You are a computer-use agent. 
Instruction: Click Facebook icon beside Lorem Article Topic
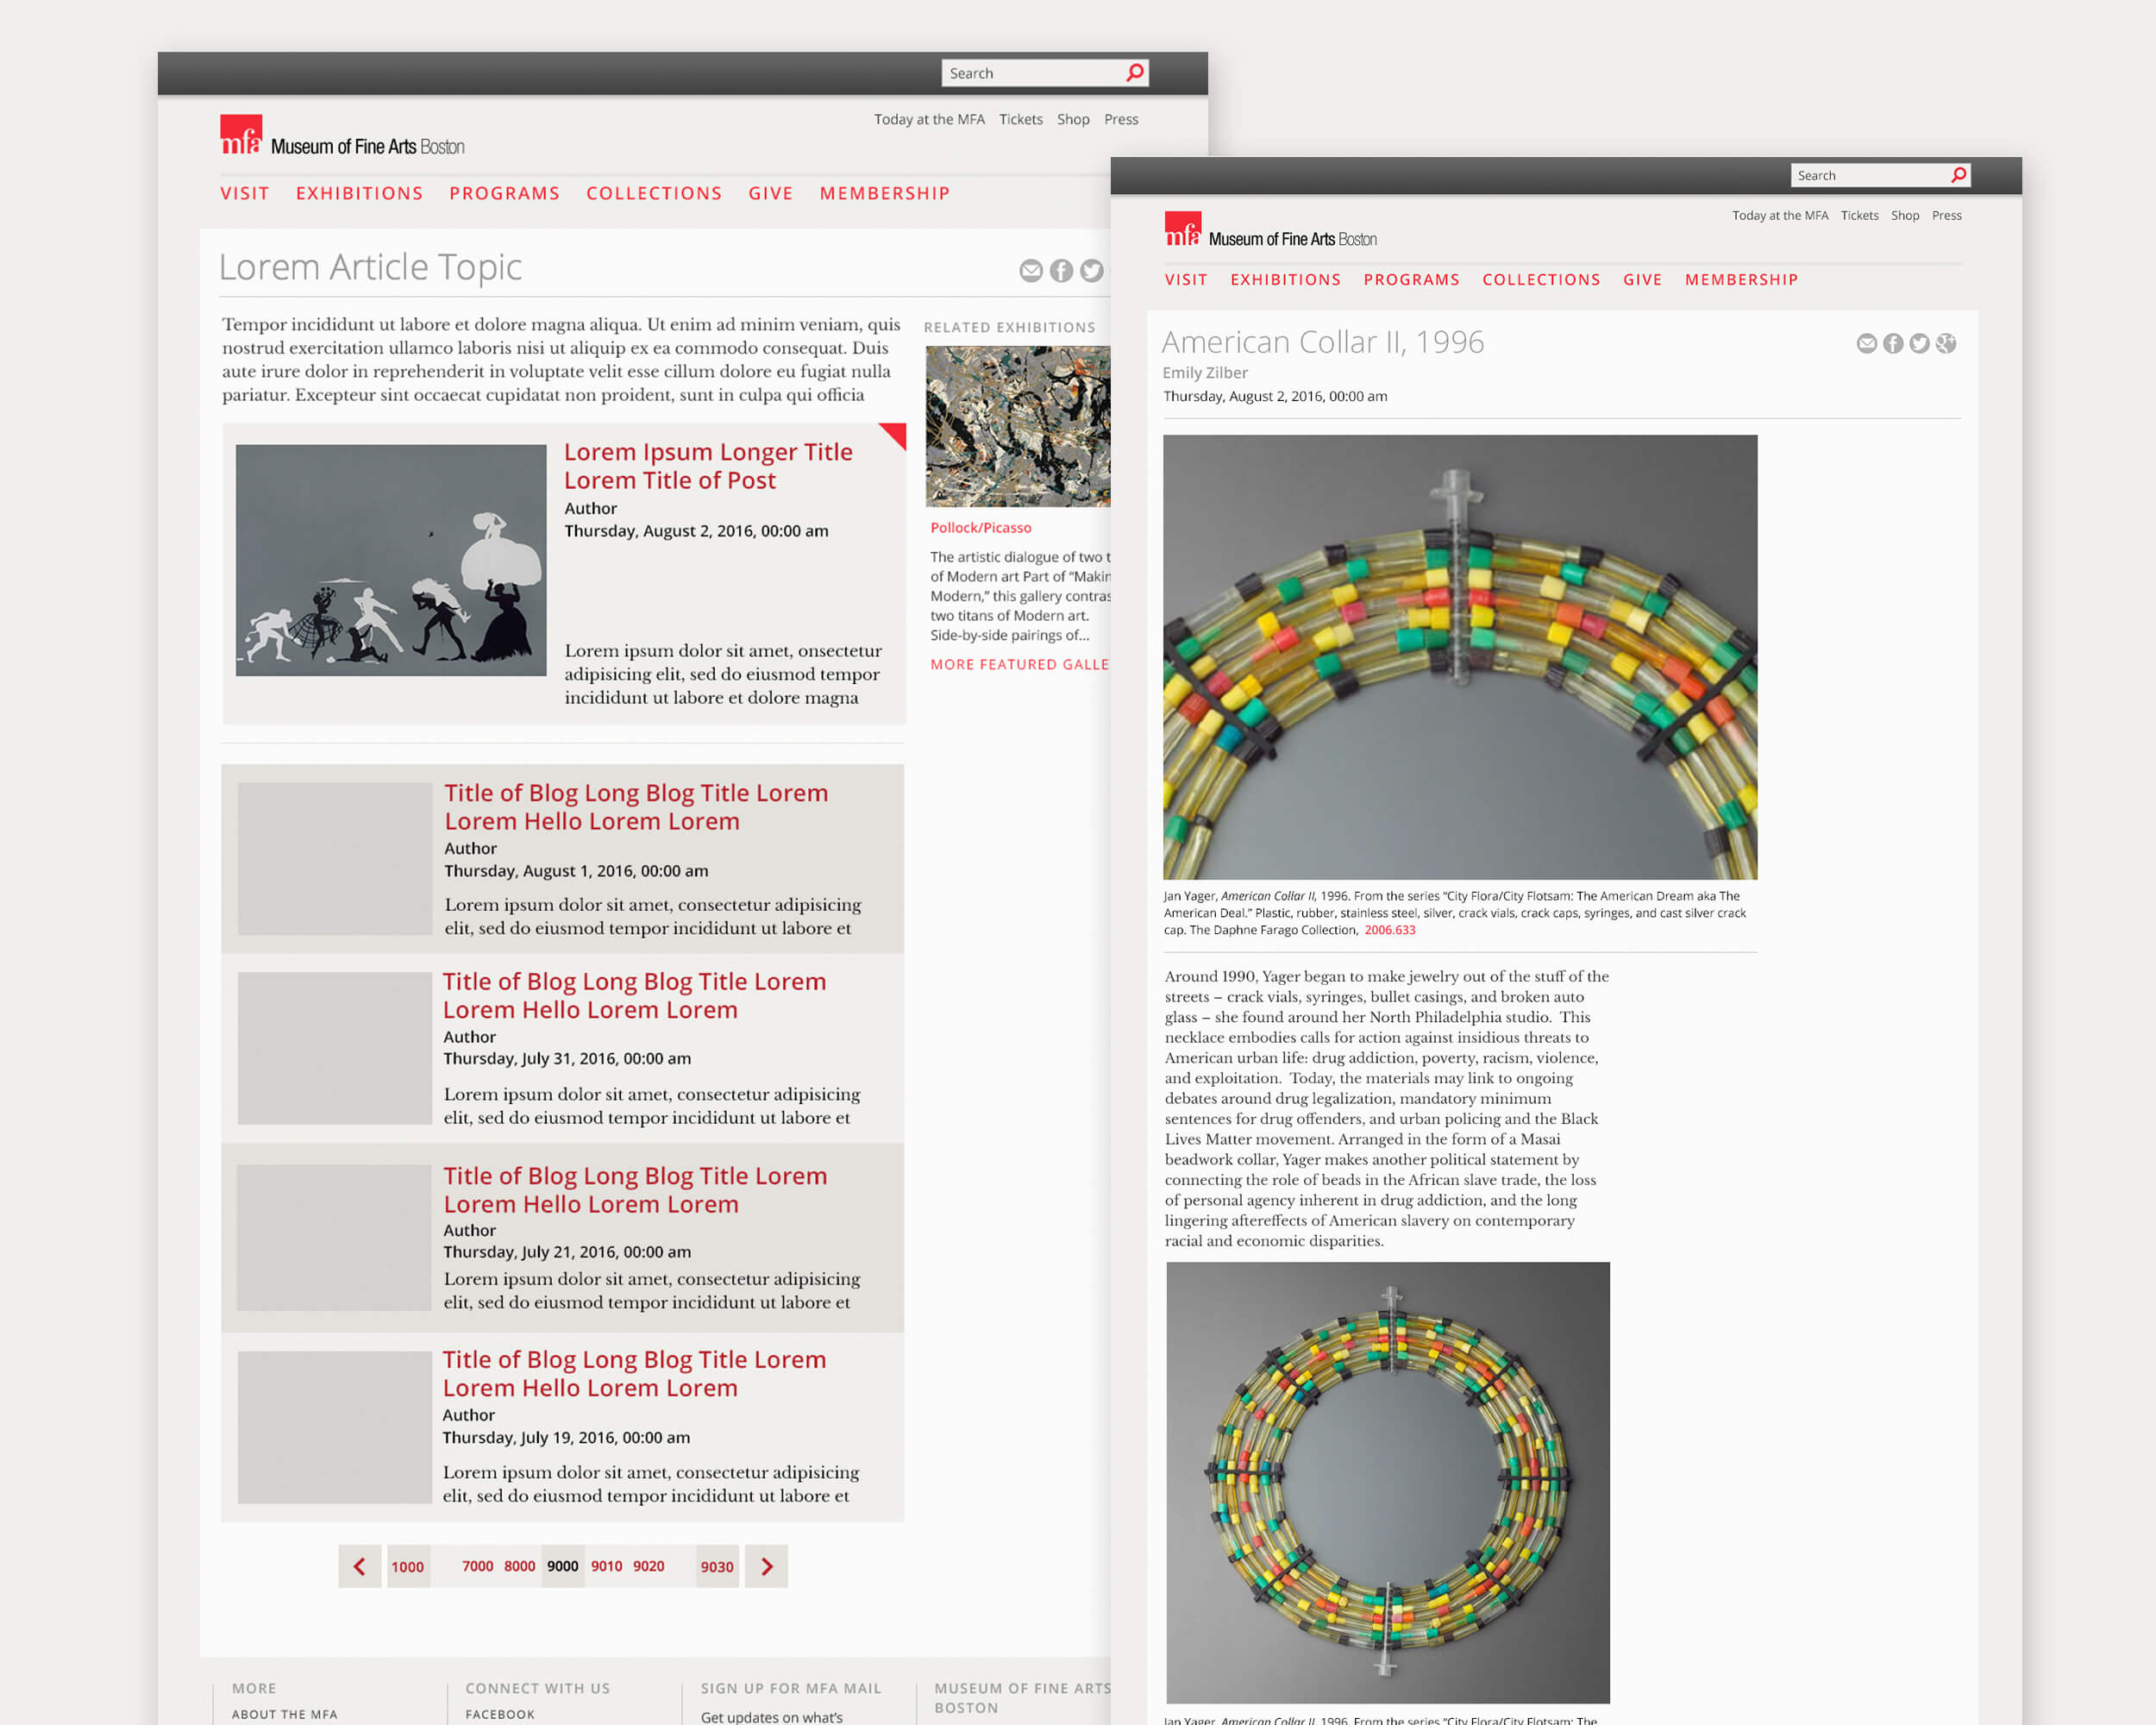[x=1061, y=271]
